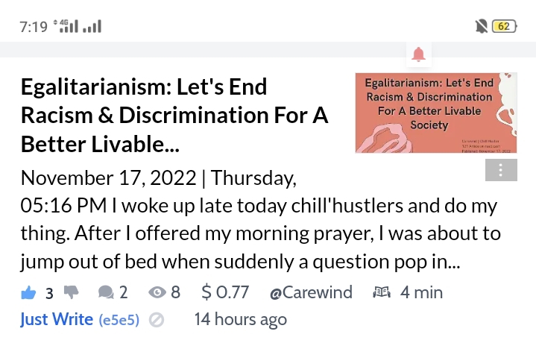Viewport: 536px width, 343px height.
Task: Click the 4 min reading time label
Action: pos(421,293)
